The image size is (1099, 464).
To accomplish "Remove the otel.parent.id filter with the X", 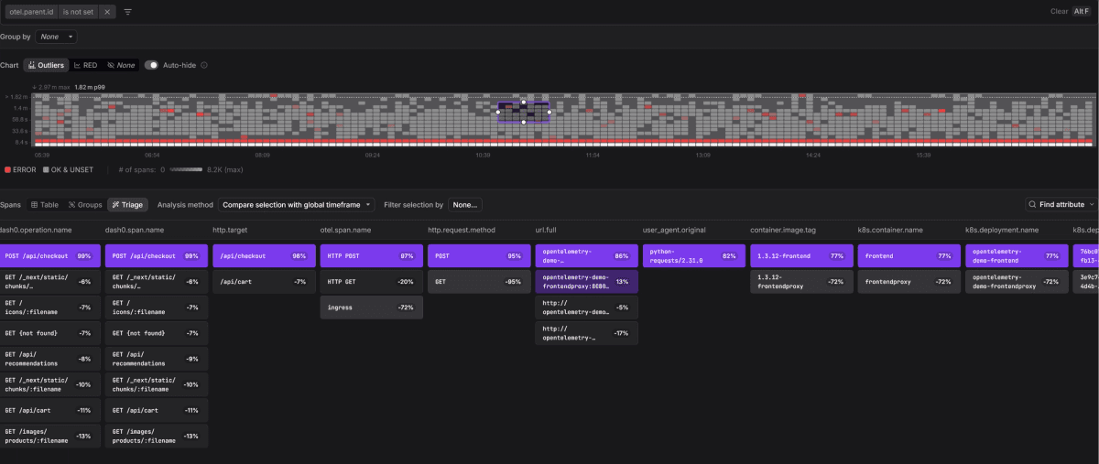I will tap(107, 12).
